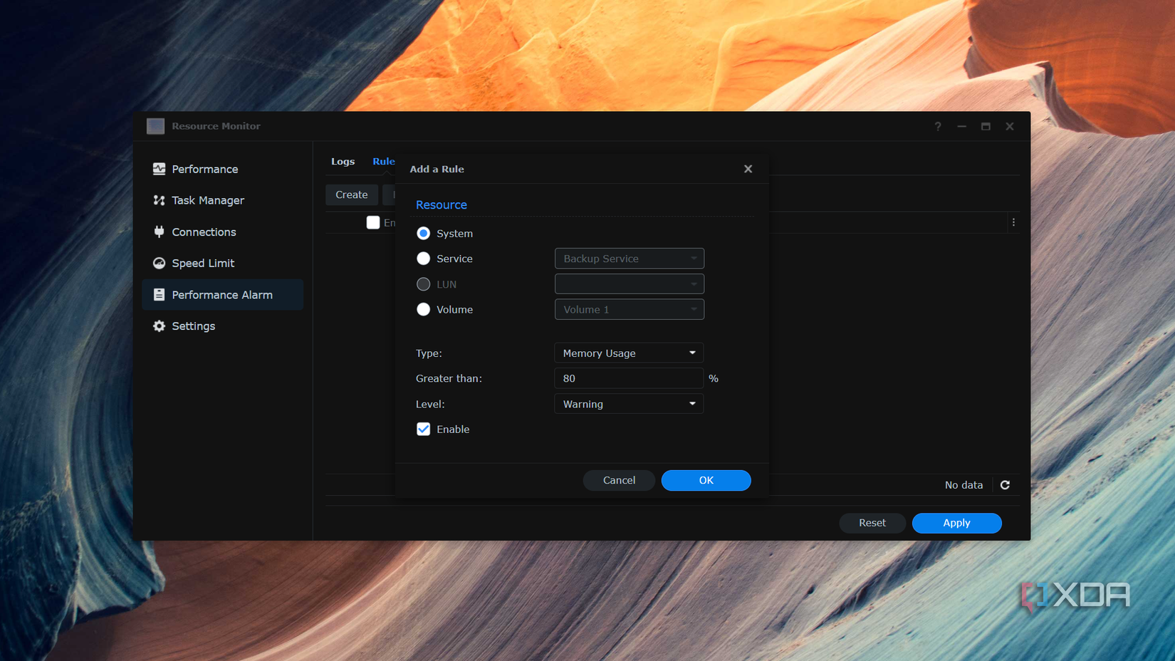This screenshot has width=1175, height=661.
Task: Confirm the rule with OK
Action: tap(706, 480)
